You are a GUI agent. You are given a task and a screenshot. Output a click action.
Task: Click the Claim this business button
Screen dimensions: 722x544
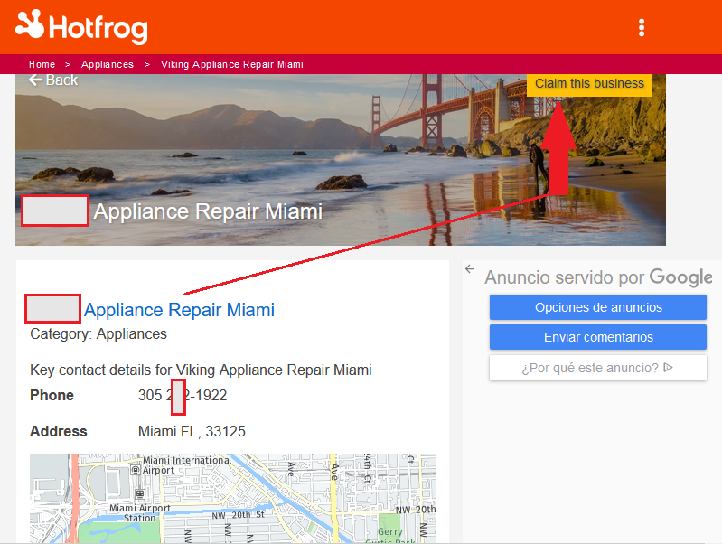coord(589,83)
